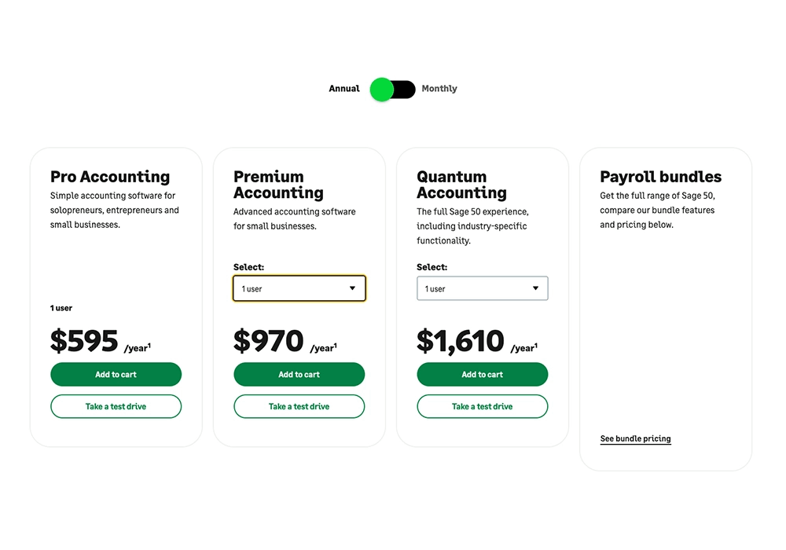Click the Pro Accounting heading

click(x=110, y=177)
